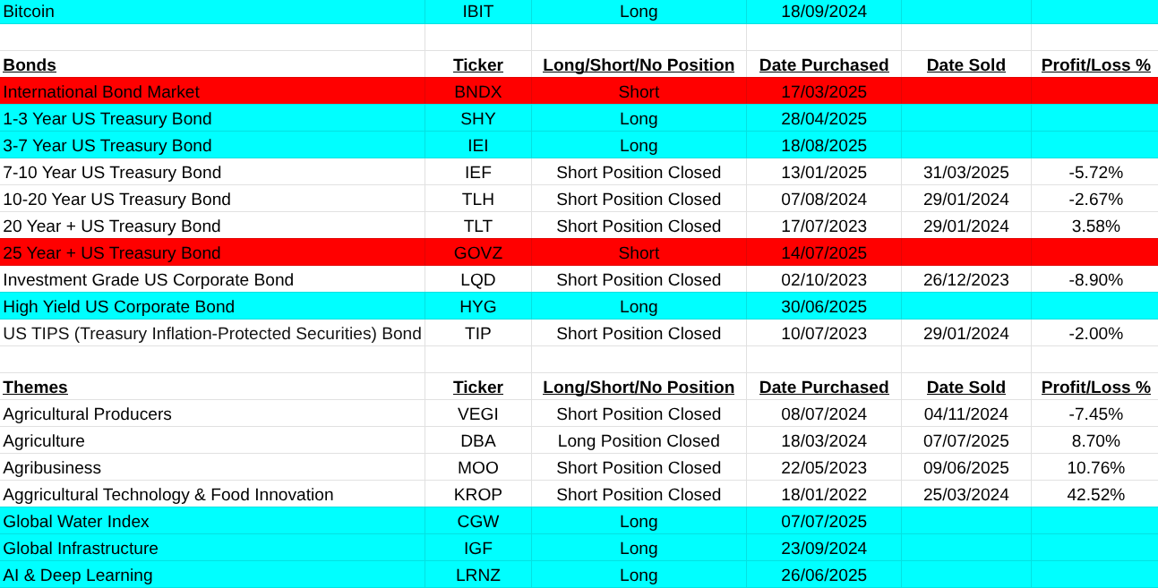Select the 25 Year + US Treasury Bond cell

click(111, 253)
